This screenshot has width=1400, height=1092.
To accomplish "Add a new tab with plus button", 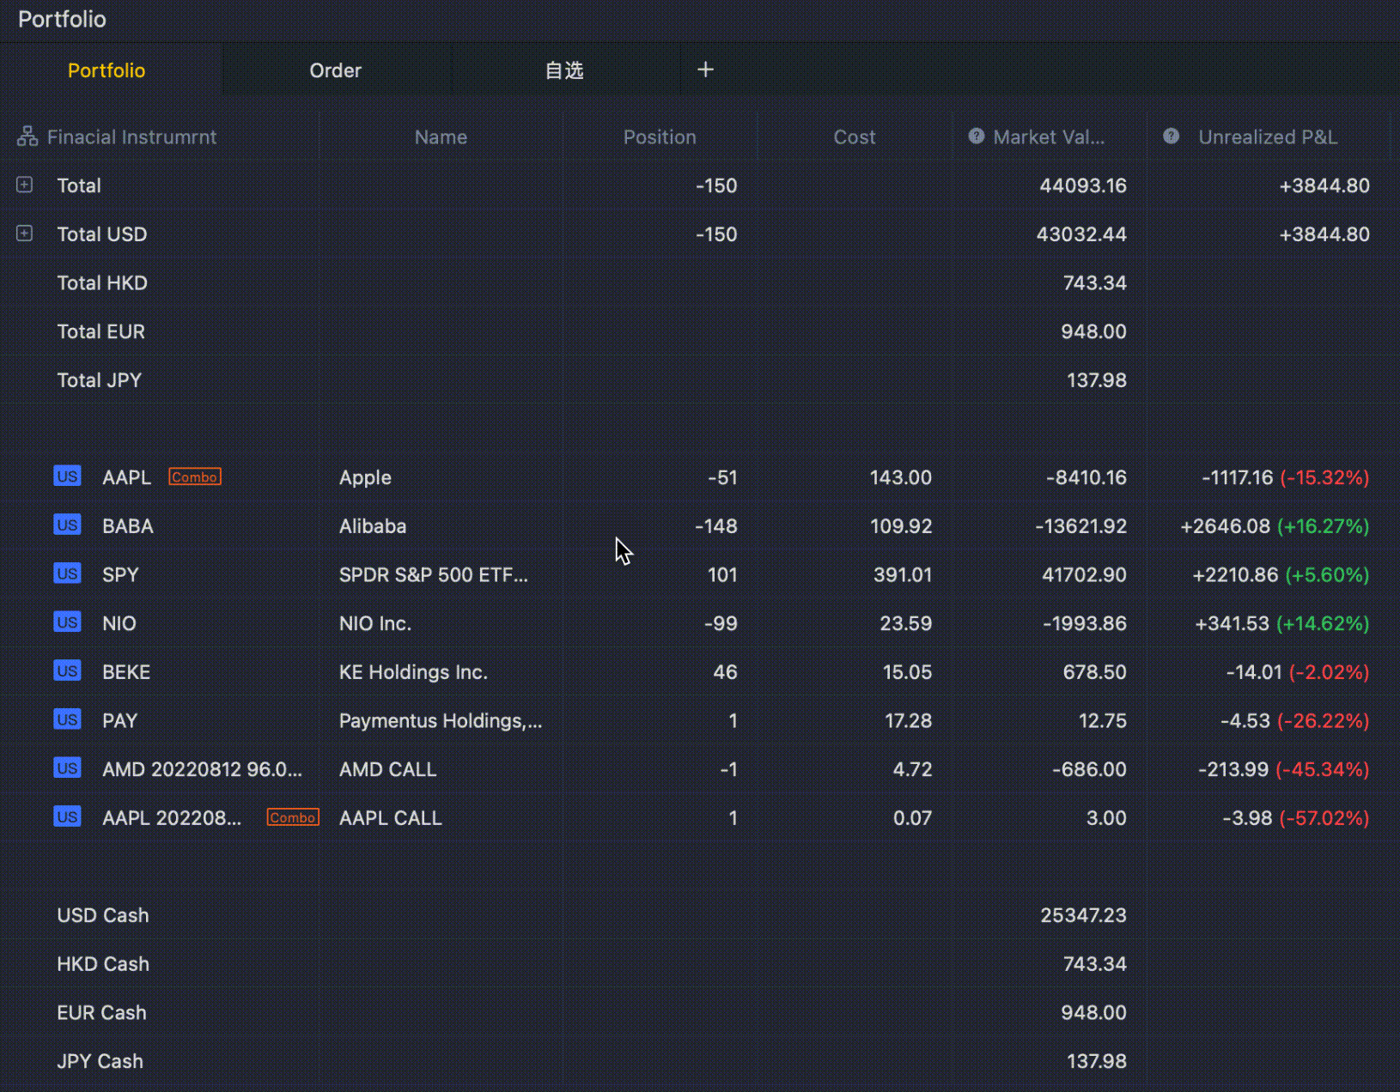I will (705, 70).
